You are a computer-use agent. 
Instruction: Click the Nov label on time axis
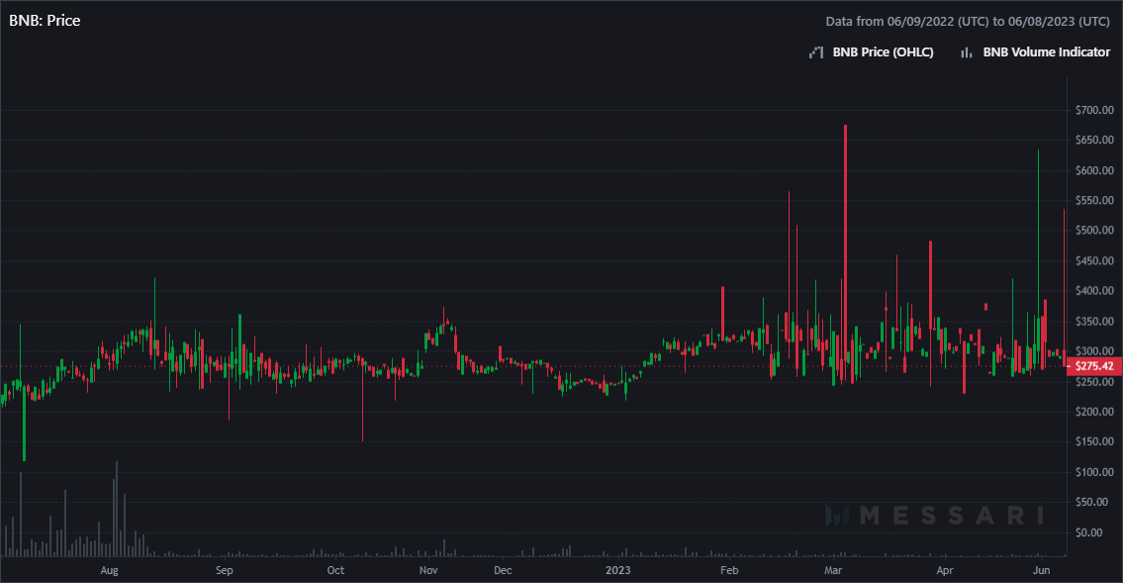pyautogui.click(x=428, y=571)
